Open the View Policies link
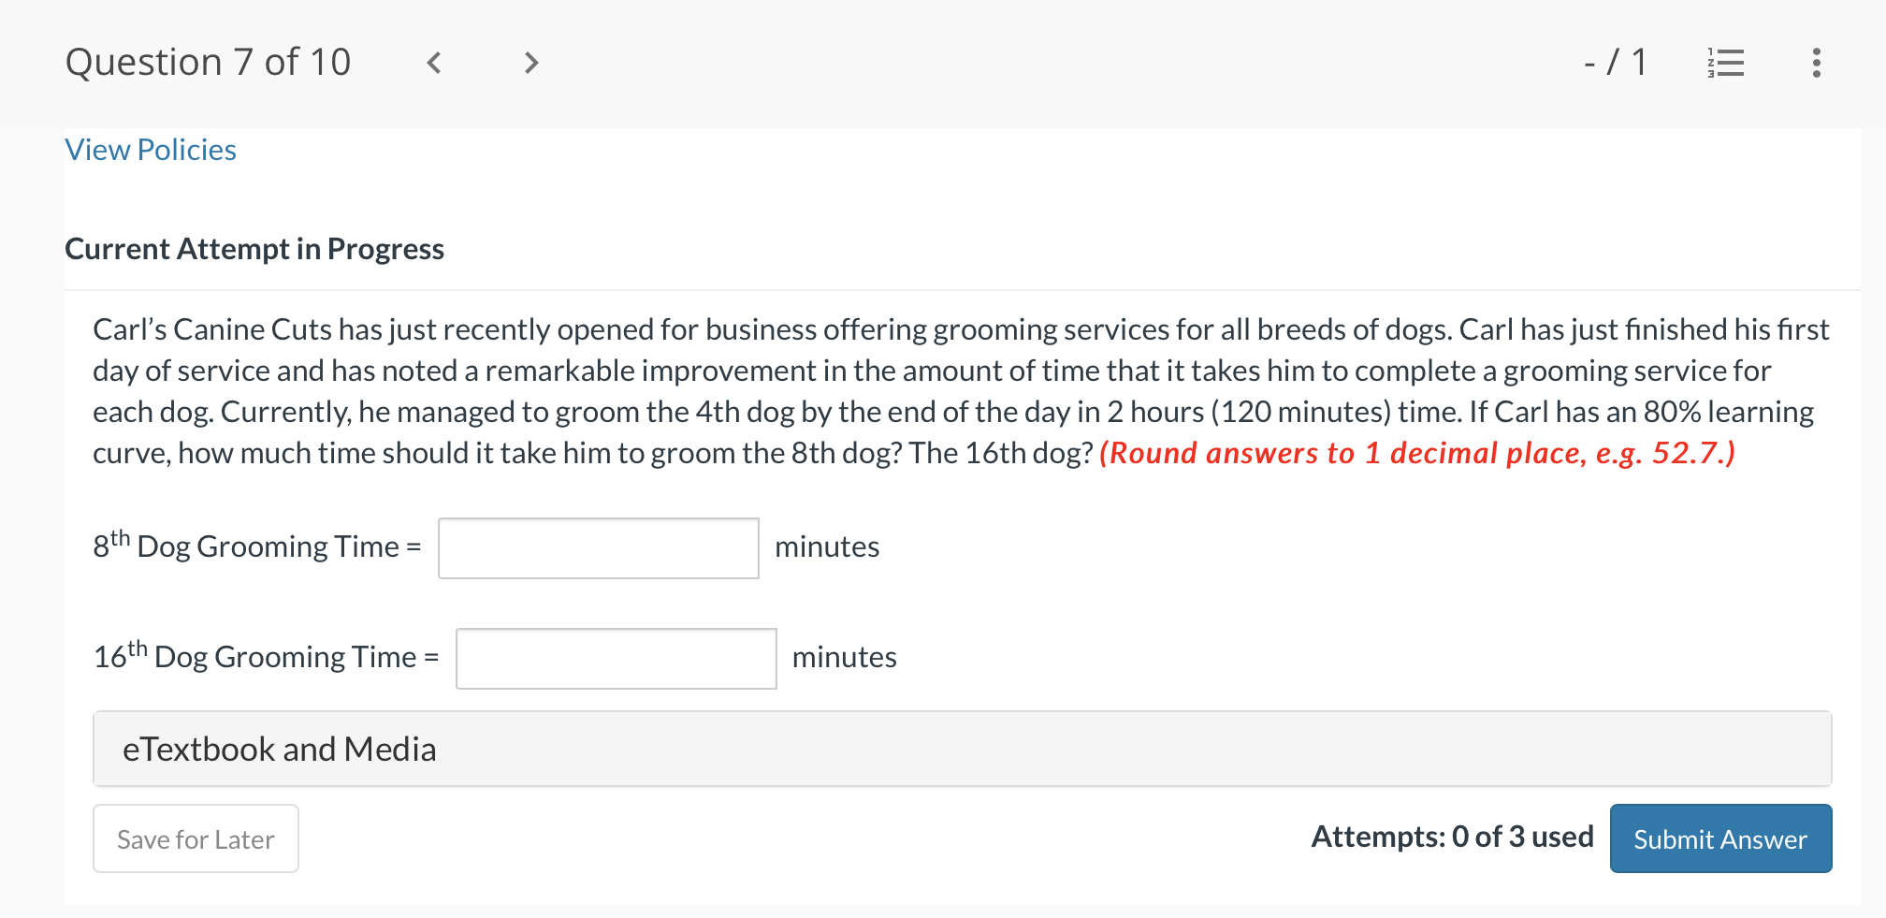The height and width of the screenshot is (918, 1886). [151, 150]
